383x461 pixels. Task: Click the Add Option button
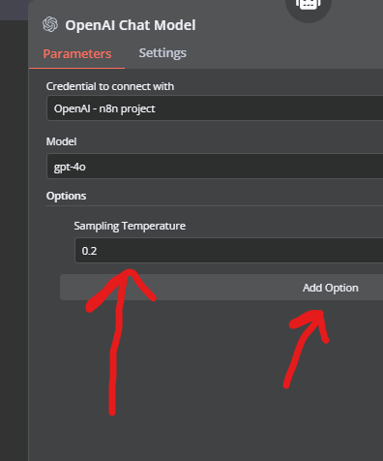coord(221,288)
